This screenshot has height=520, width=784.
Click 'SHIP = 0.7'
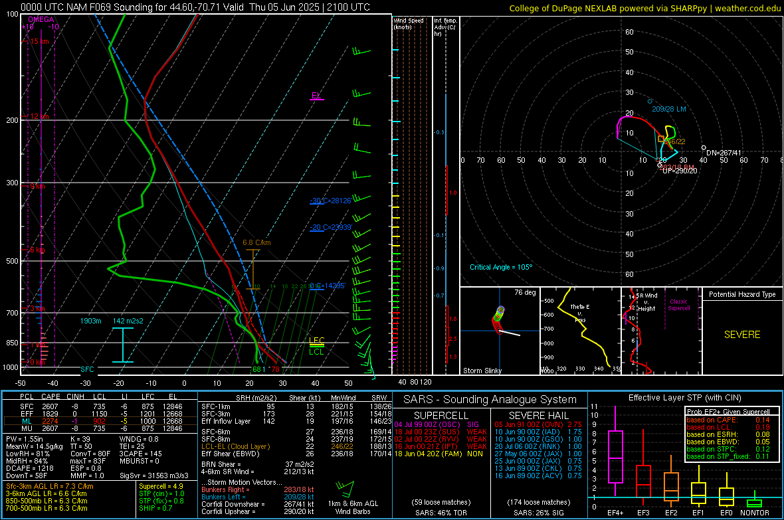[155, 508]
